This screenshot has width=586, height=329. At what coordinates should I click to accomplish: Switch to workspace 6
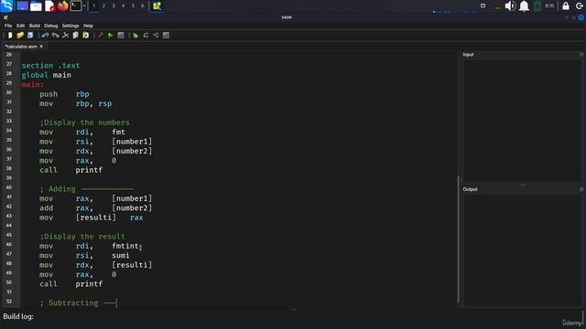[x=143, y=5]
